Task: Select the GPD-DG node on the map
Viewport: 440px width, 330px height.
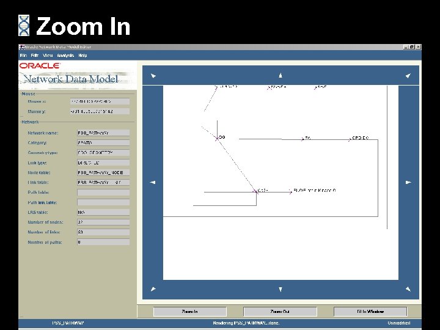Action: (350, 139)
